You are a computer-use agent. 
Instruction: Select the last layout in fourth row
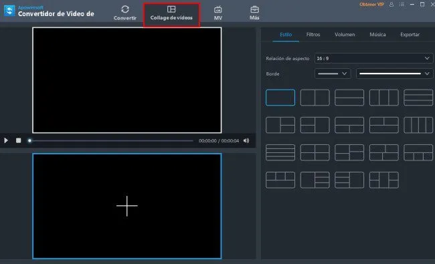click(x=384, y=180)
